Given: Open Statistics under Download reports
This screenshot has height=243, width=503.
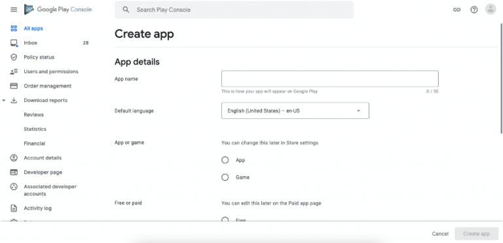Looking at the screenshot, I should point(35,129).
